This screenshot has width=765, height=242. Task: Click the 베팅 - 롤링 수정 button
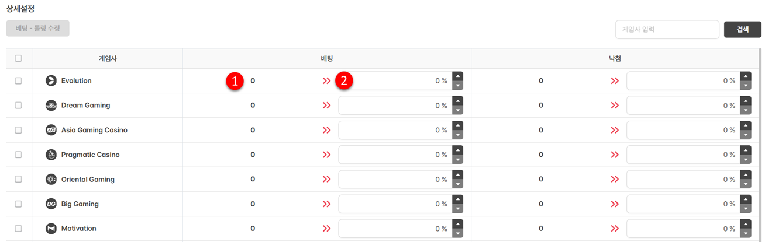point(38,28)
